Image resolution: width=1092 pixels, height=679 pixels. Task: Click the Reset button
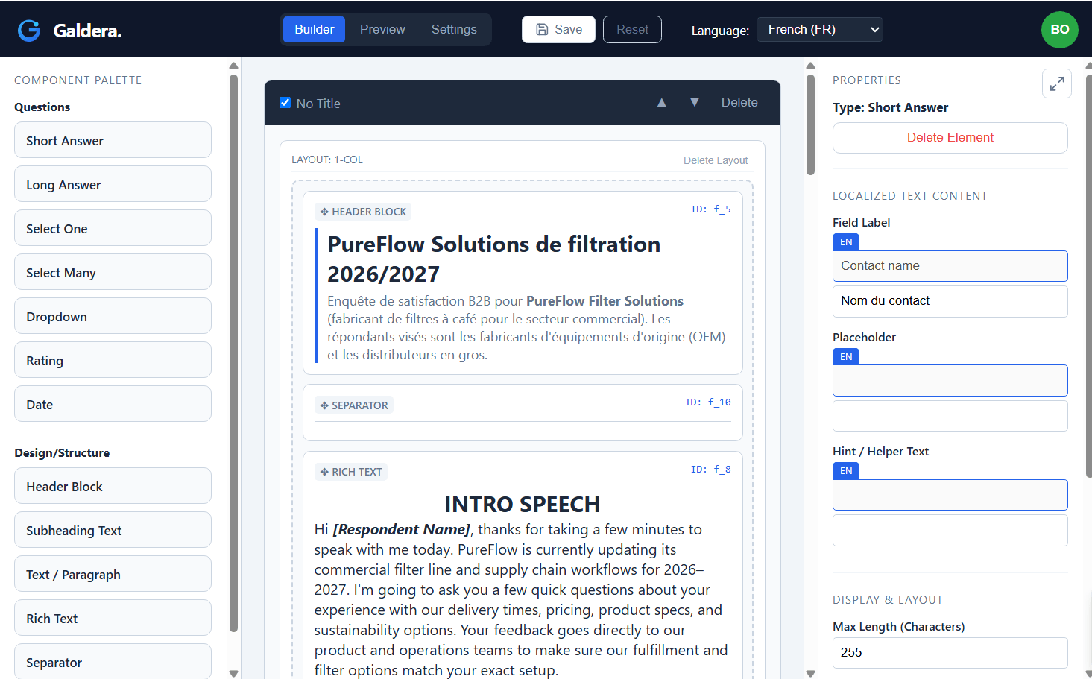click(632, 30)
